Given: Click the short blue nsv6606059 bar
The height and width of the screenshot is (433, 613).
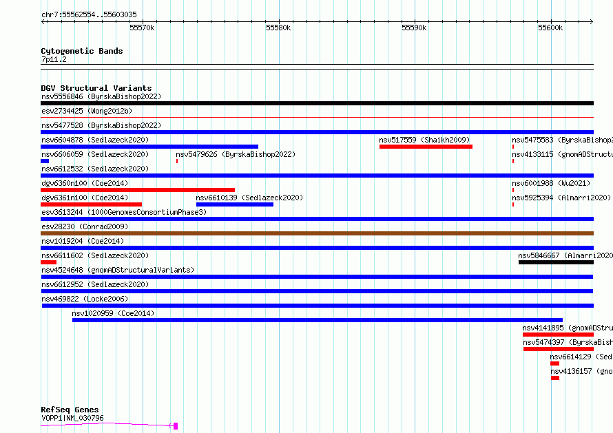Looking at the screenshot, I should pyautogui.click(x=45, y=161).
